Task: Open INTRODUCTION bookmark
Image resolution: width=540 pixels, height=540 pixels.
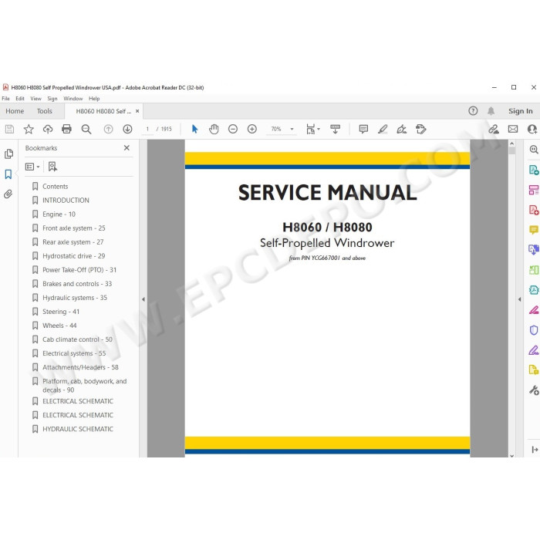Action: coord(66,200)
